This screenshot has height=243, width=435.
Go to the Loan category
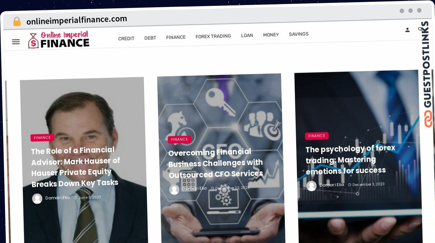coord(247,36)
